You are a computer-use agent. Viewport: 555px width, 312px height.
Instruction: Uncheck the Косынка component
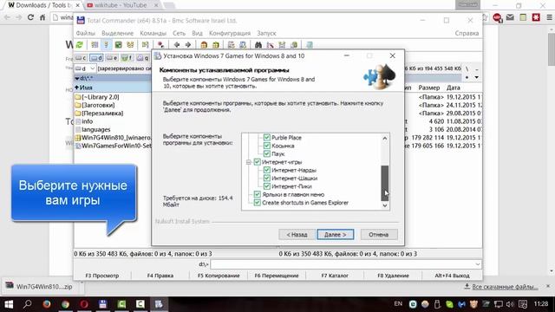pyautogui.click(x=267, y=146)
